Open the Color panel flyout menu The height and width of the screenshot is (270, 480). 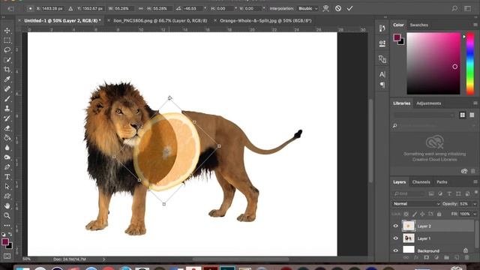click(475, 25)
